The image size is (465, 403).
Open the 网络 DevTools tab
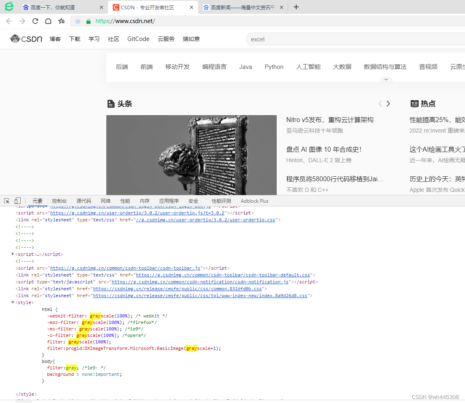click(105, 201)
